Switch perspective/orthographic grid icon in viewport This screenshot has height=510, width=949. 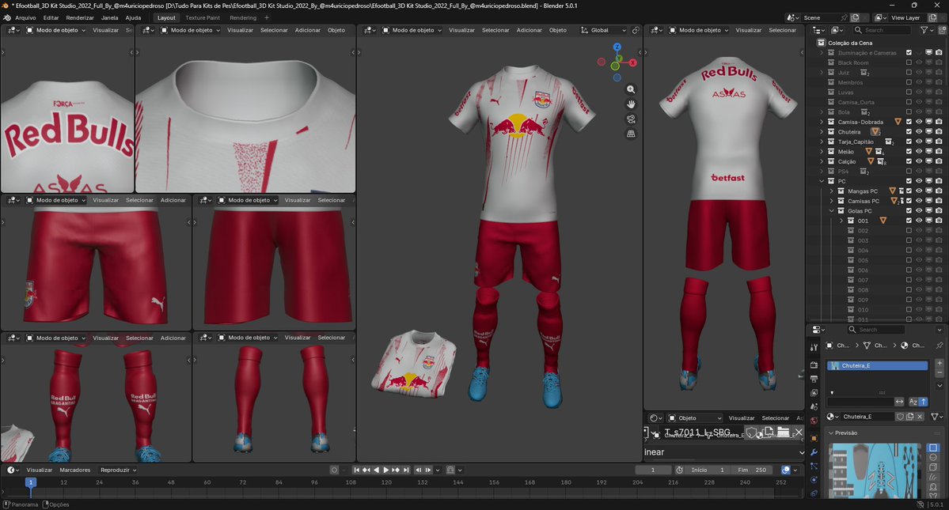pyautogui.click(x=631, y=134)
